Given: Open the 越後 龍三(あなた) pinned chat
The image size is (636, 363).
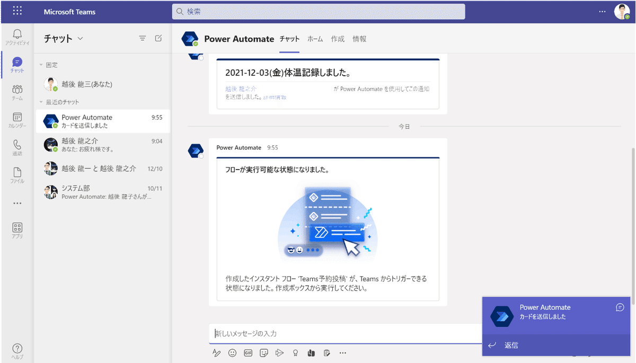Looking at the screenshot, I should [x=102, y=84].
